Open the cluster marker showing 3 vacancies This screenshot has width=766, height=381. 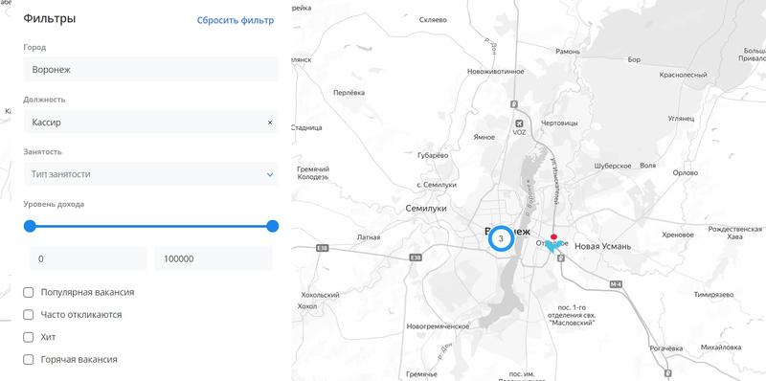pyautogui.click(x=501, y=239)
